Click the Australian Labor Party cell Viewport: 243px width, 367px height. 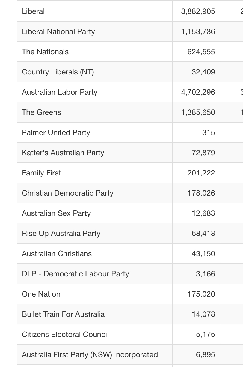tap(94, 92)
